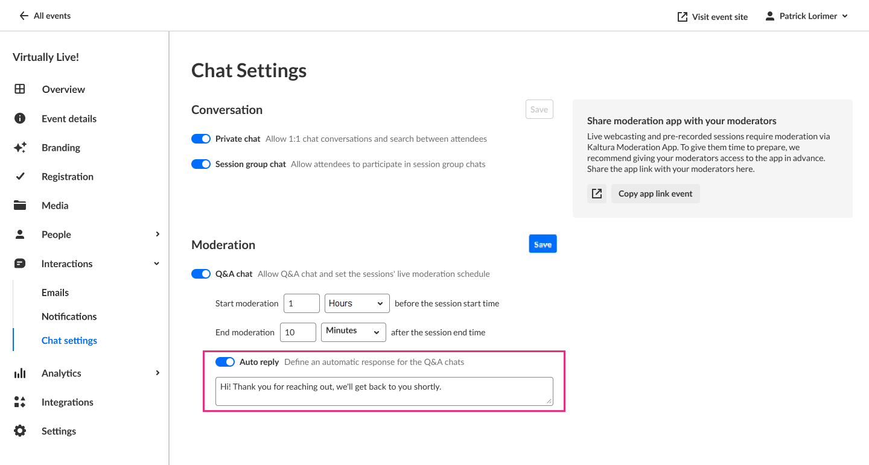Go to Emails in the sidebar

[x=56, y=293]
